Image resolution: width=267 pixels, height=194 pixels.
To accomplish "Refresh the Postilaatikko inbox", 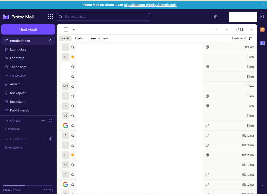I will coord(51,41).
